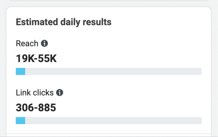The height and width of the screenshot is (137, 218).
Task: Click the 306 lower bound of link clicks
Action: [x=25, y=108]
